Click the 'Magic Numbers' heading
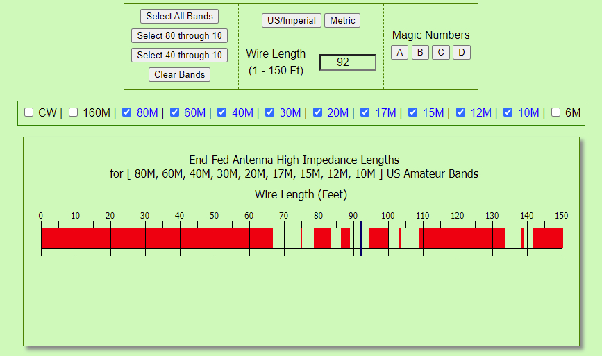This screenshot has width=602, height=356. pyautogui.click(x=430, y=35)
